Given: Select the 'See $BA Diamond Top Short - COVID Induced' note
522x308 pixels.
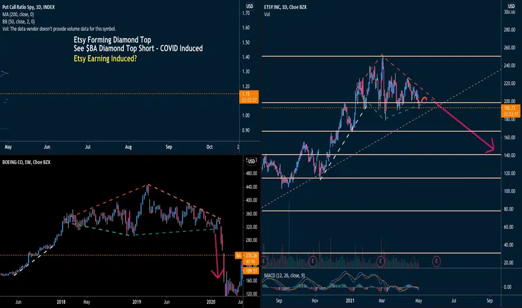Looking at the screenshot, I should (138, 49).
